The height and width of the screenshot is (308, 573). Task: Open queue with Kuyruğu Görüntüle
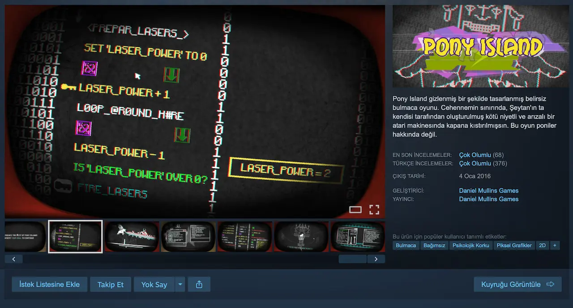tap(517, 284)
